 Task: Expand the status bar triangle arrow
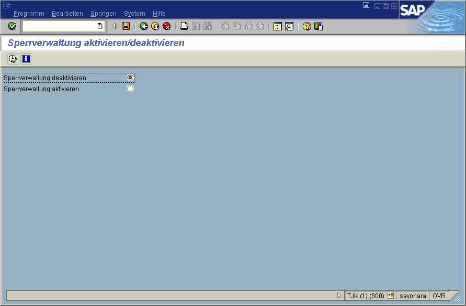coord(339,296)
